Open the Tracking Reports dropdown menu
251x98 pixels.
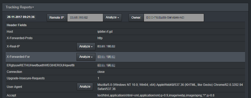(x=20, y=7)
